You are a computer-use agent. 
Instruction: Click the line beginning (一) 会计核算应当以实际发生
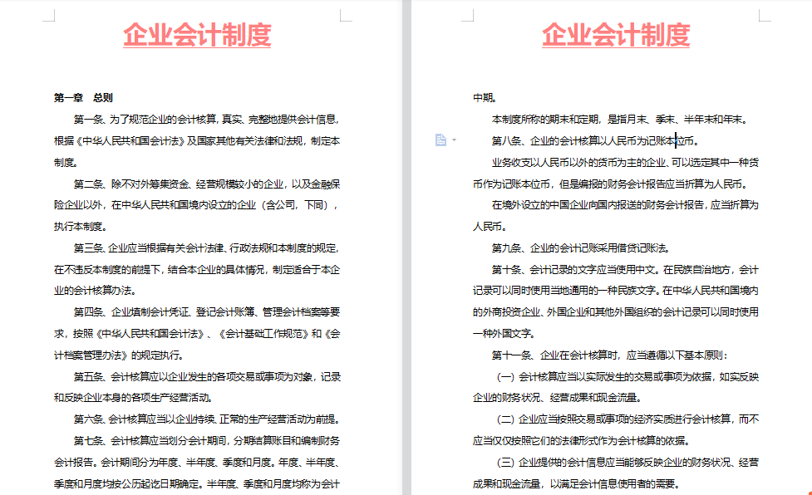(x=627, y=376)
